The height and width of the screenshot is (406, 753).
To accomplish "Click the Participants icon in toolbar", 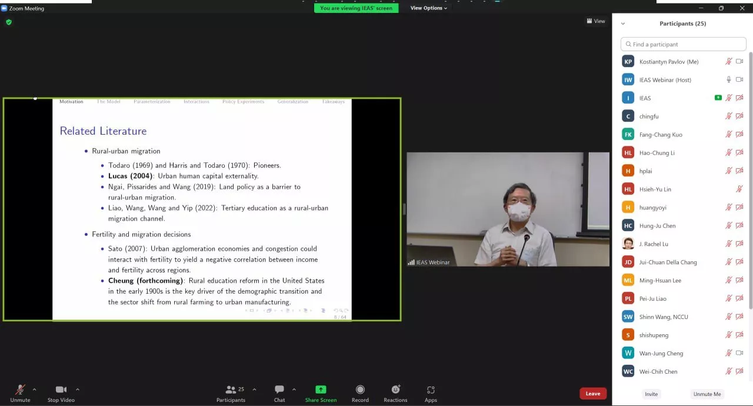I will tap(231, 390).
